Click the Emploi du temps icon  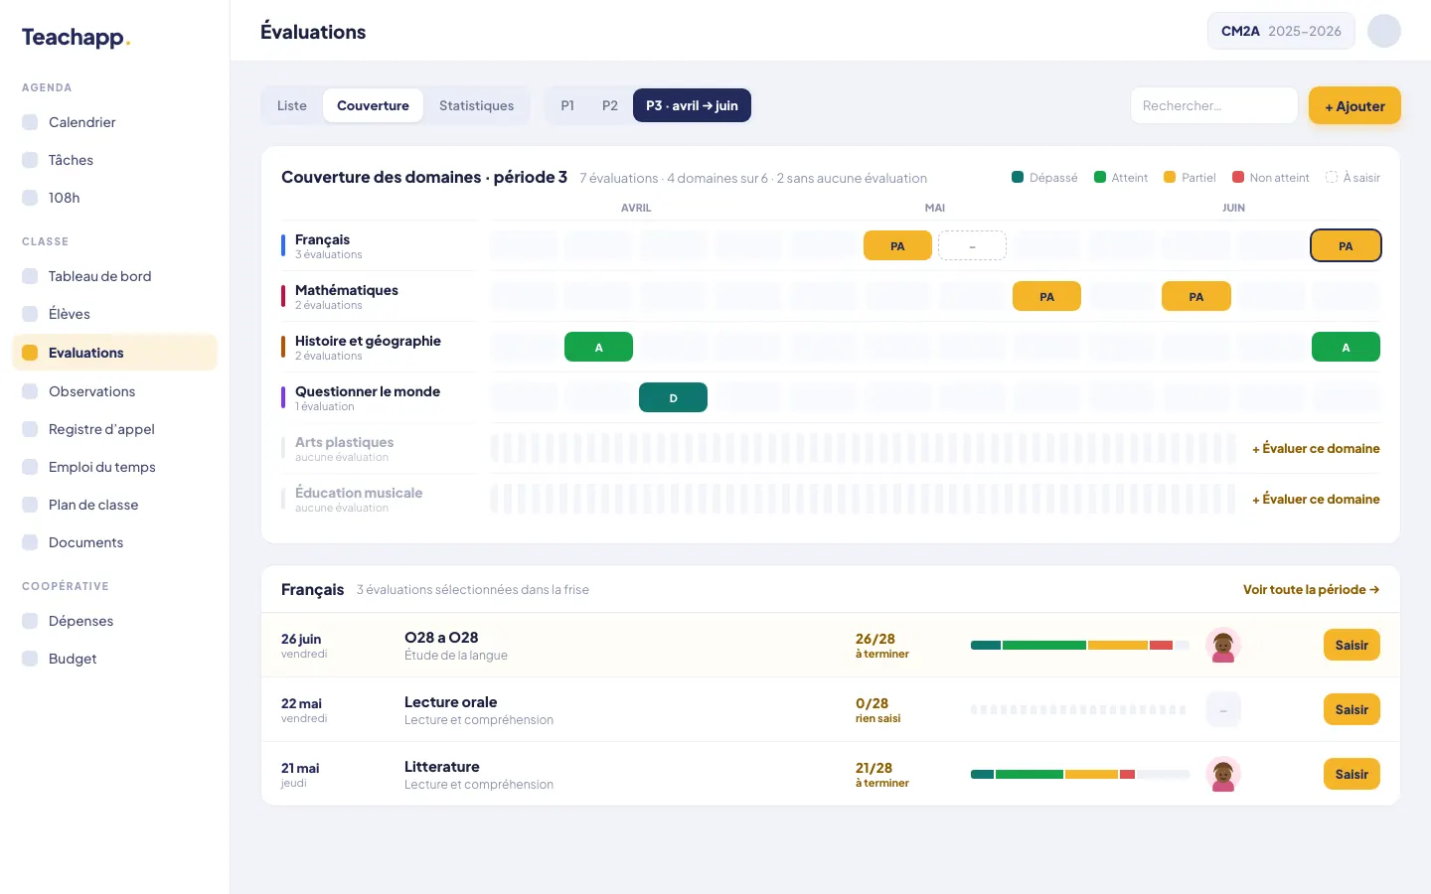tap(30, 467)
